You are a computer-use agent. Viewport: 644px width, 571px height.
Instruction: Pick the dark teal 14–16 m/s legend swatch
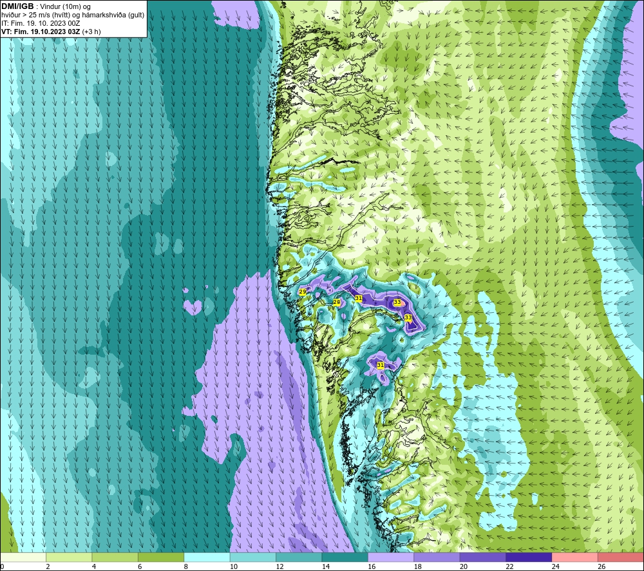[345, 557]
